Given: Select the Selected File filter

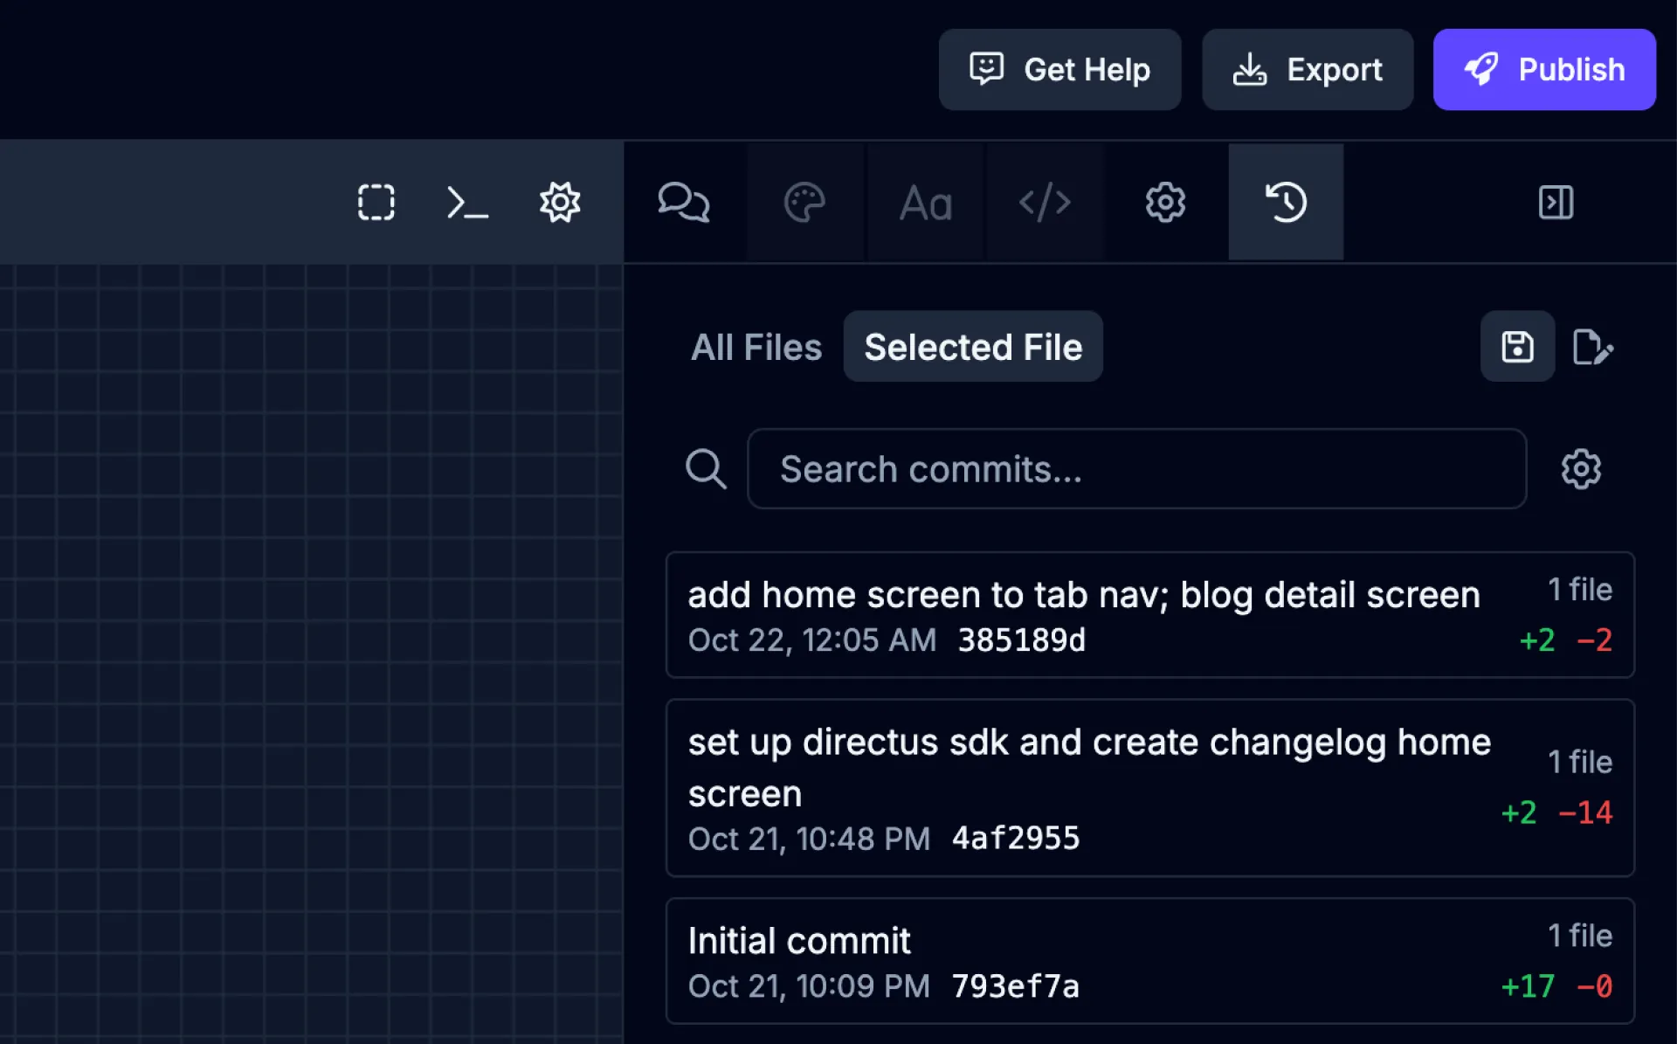Looking at the screenshot, I should (973, 347).
